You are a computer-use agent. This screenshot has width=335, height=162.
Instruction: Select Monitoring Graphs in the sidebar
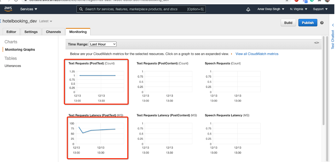[x=20, y=49]
